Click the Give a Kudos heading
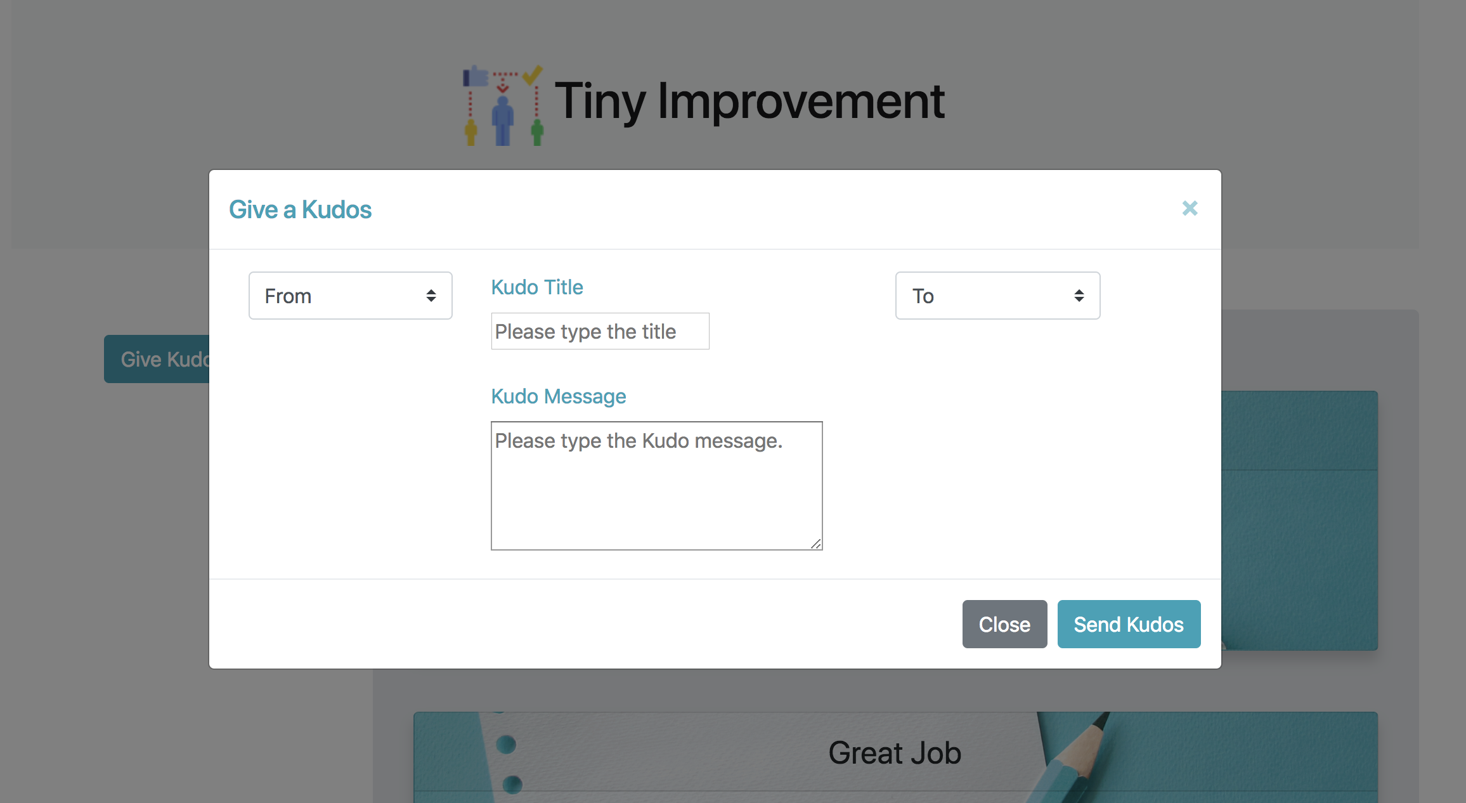The image size is (1466, 803). (300, 209)
